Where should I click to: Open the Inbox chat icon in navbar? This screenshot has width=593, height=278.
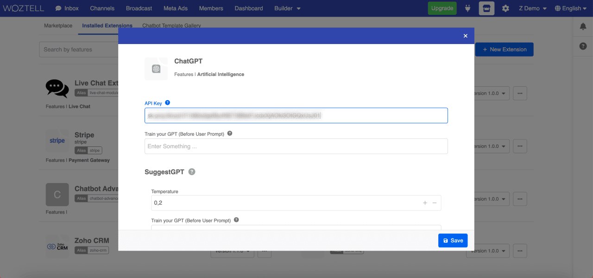[x=58, y=8]
